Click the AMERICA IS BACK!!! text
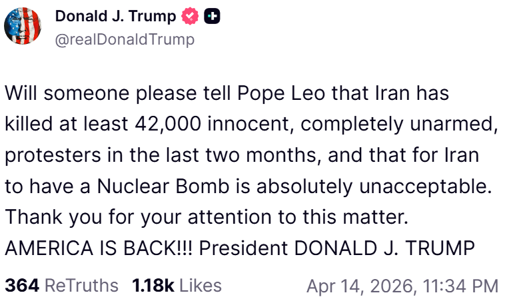505x303 pixels. 98,248
